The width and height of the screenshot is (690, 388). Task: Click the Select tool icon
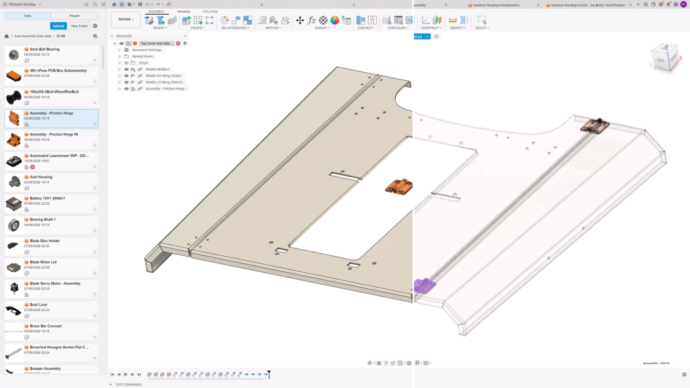click(482, 20)
